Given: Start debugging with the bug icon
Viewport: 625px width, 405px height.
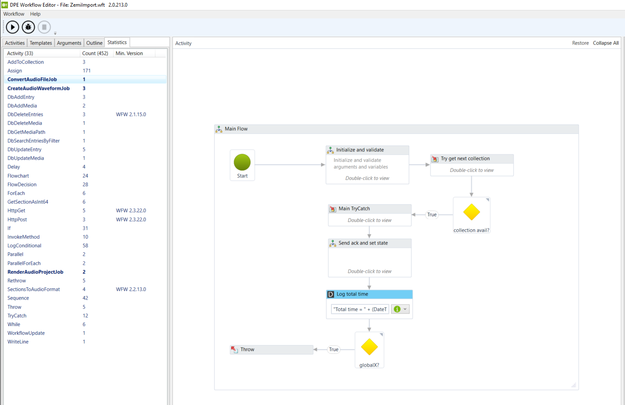Looking at the screenshot, I should 28,28.
